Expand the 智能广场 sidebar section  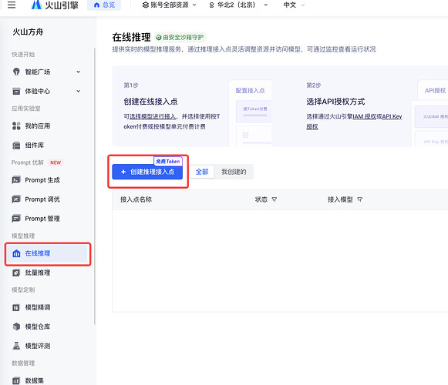tap(79, 72)
